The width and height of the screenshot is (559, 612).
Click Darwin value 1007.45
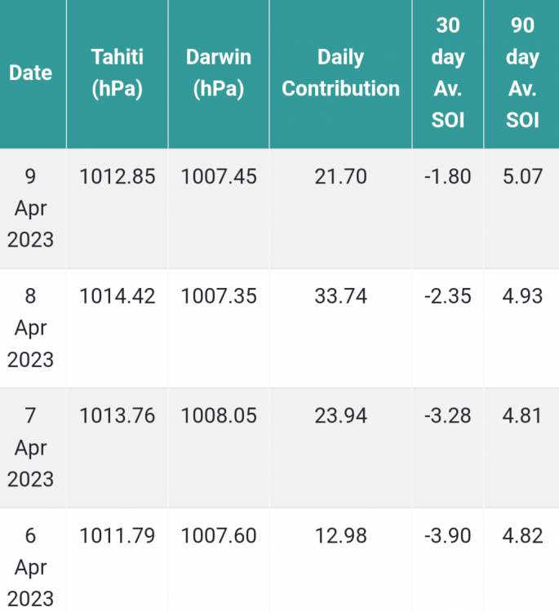(x=219, y=176)
